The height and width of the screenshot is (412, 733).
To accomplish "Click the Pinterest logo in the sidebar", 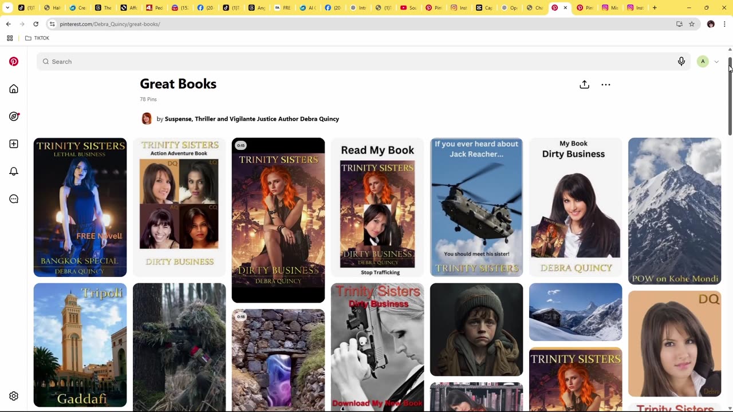I will point(14,61).
